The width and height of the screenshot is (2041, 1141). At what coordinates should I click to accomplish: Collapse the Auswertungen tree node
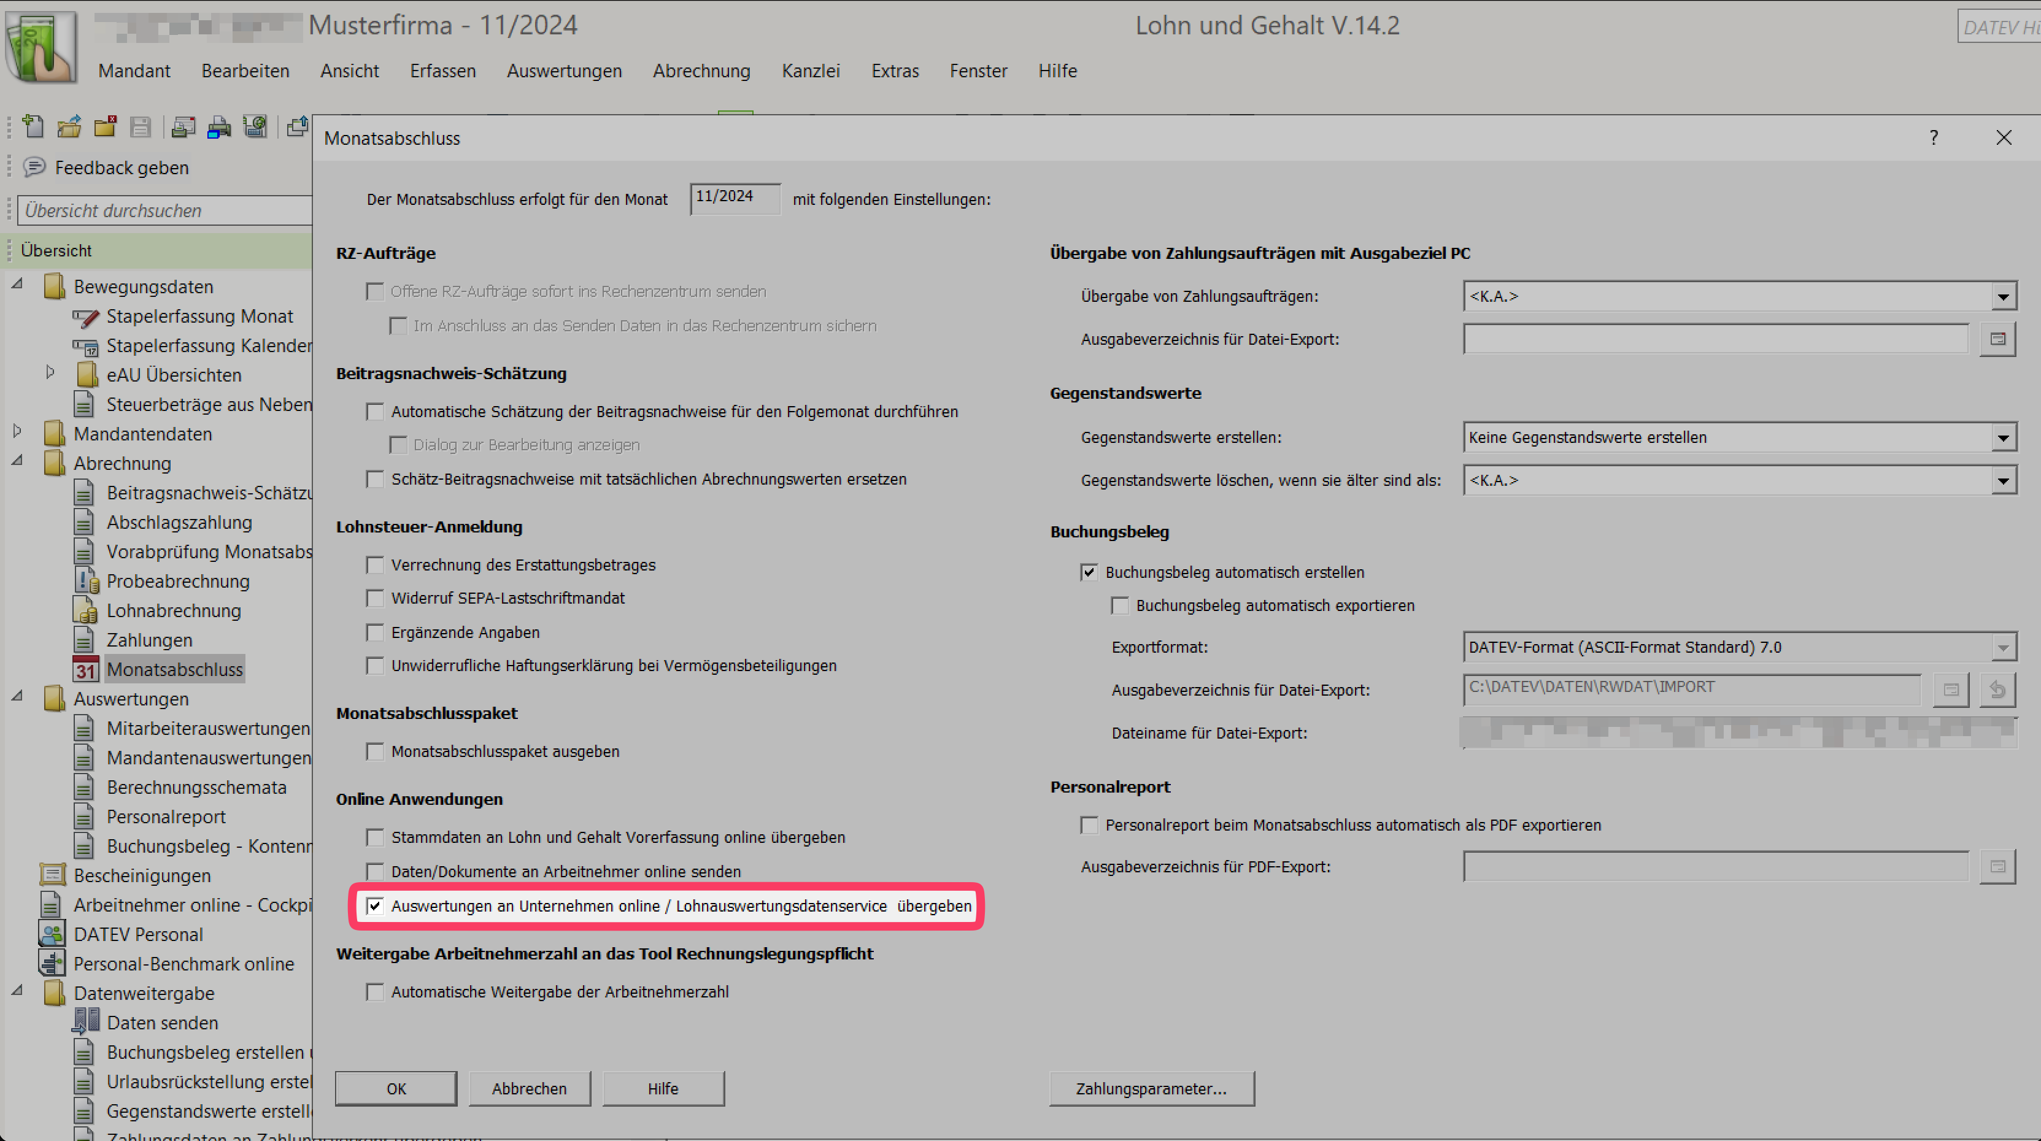(17, 696)
